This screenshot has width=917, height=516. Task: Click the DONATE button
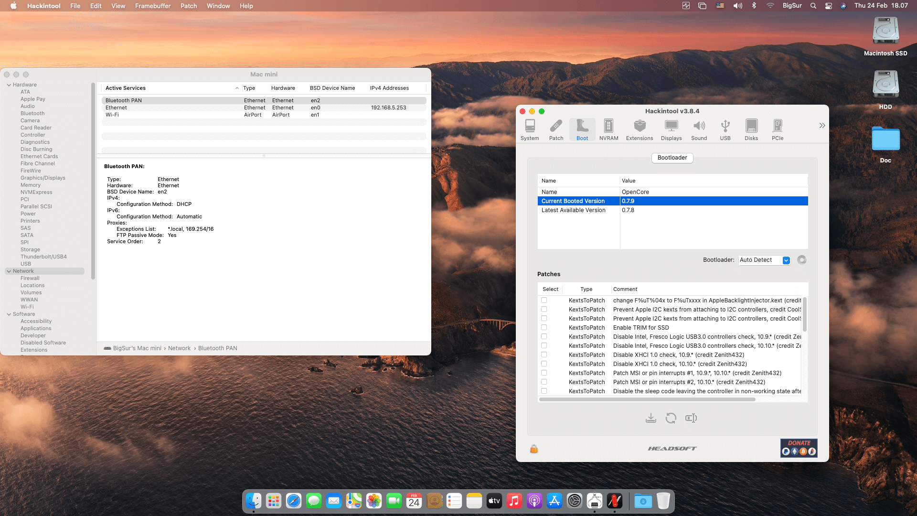[x=799, y=448]
